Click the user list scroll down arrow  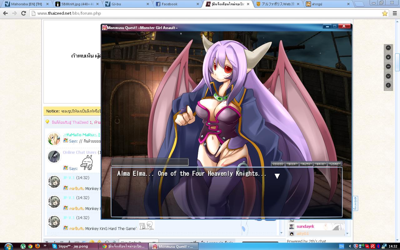(347, 233)
